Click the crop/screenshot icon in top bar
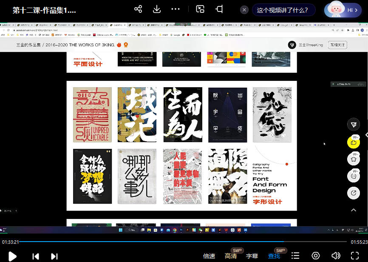 219,9
